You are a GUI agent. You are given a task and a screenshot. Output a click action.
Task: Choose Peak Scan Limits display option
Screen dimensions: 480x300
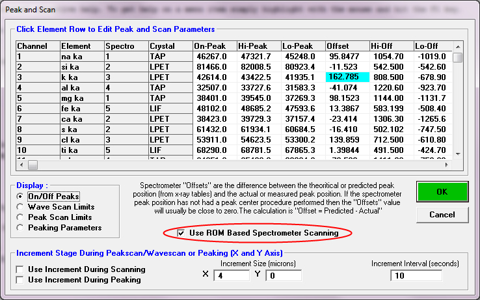(x=21, y=217)
